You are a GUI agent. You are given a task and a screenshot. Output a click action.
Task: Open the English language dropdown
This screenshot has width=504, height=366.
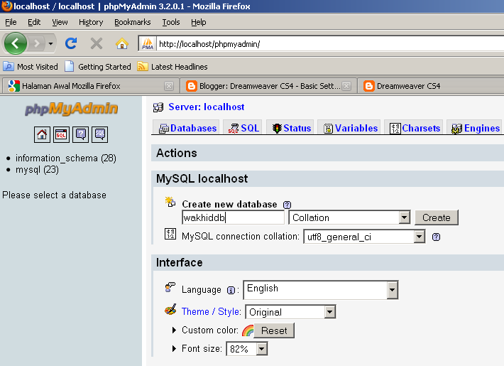(x=321, y=290)
